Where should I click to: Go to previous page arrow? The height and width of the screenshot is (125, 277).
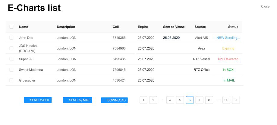(x=143, y=100)
